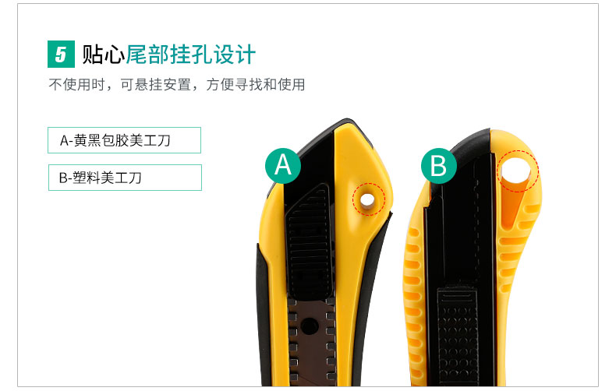Click the gray subtitle starting with 不使用时
This screenshot has height=391, width=616.
177,84
